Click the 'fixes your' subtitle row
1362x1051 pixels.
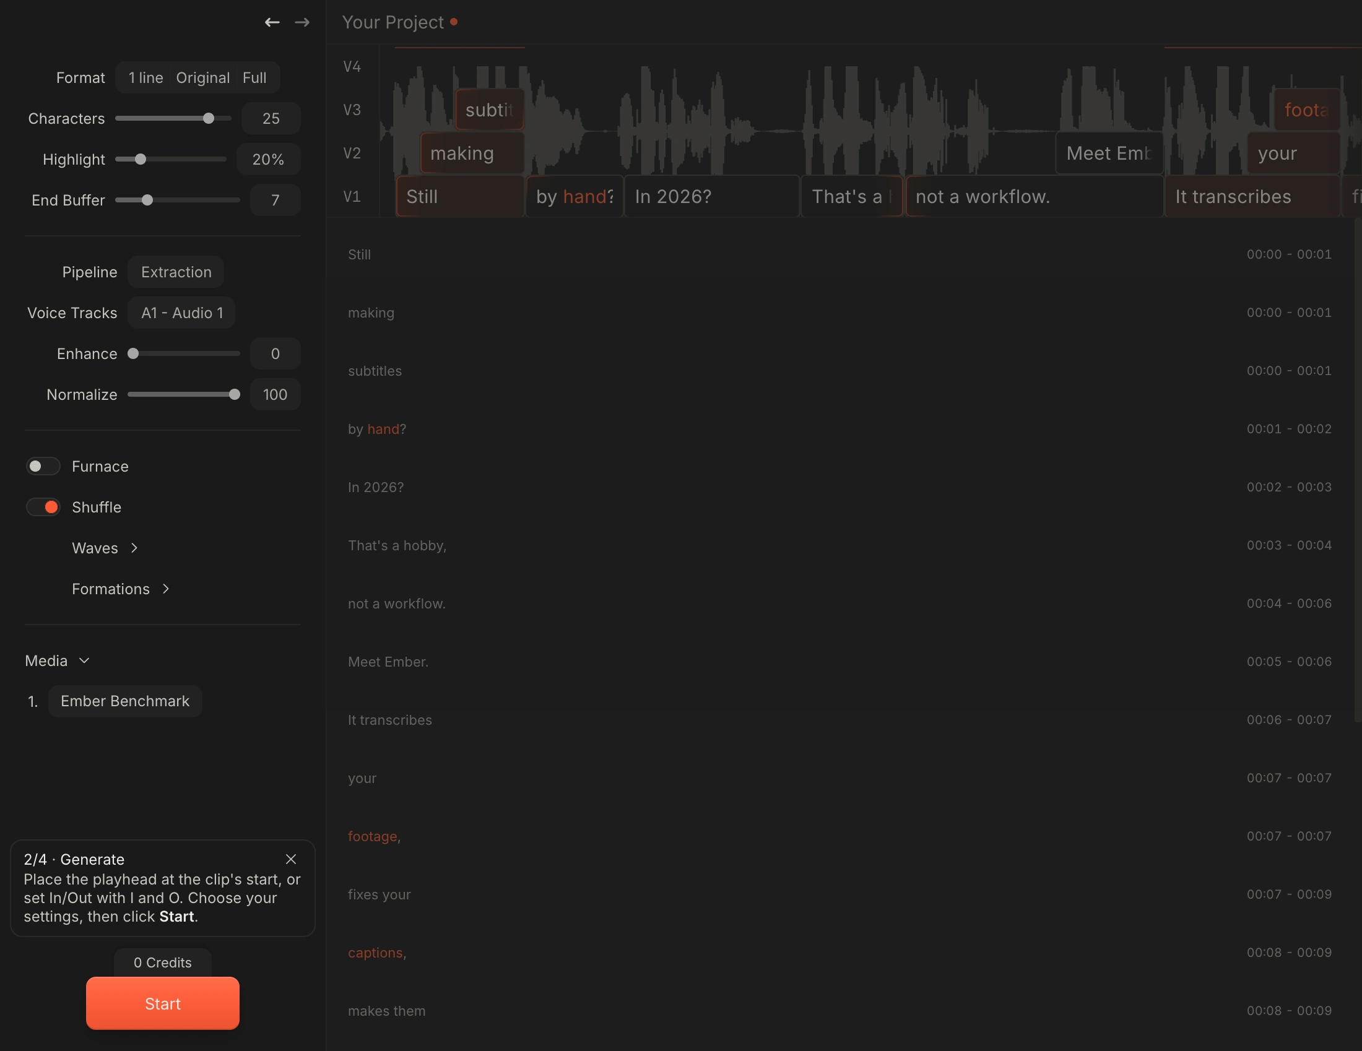tap(839, 894)
